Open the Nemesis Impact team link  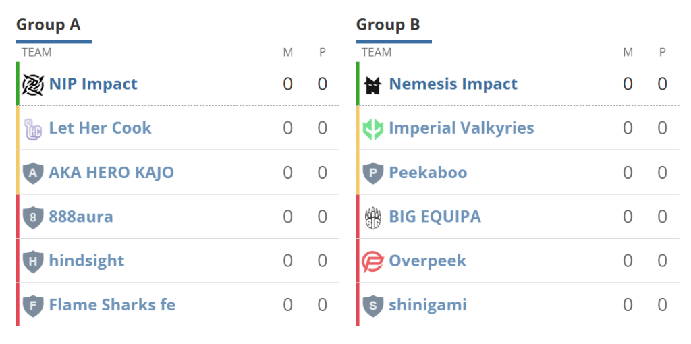(453, 84)
